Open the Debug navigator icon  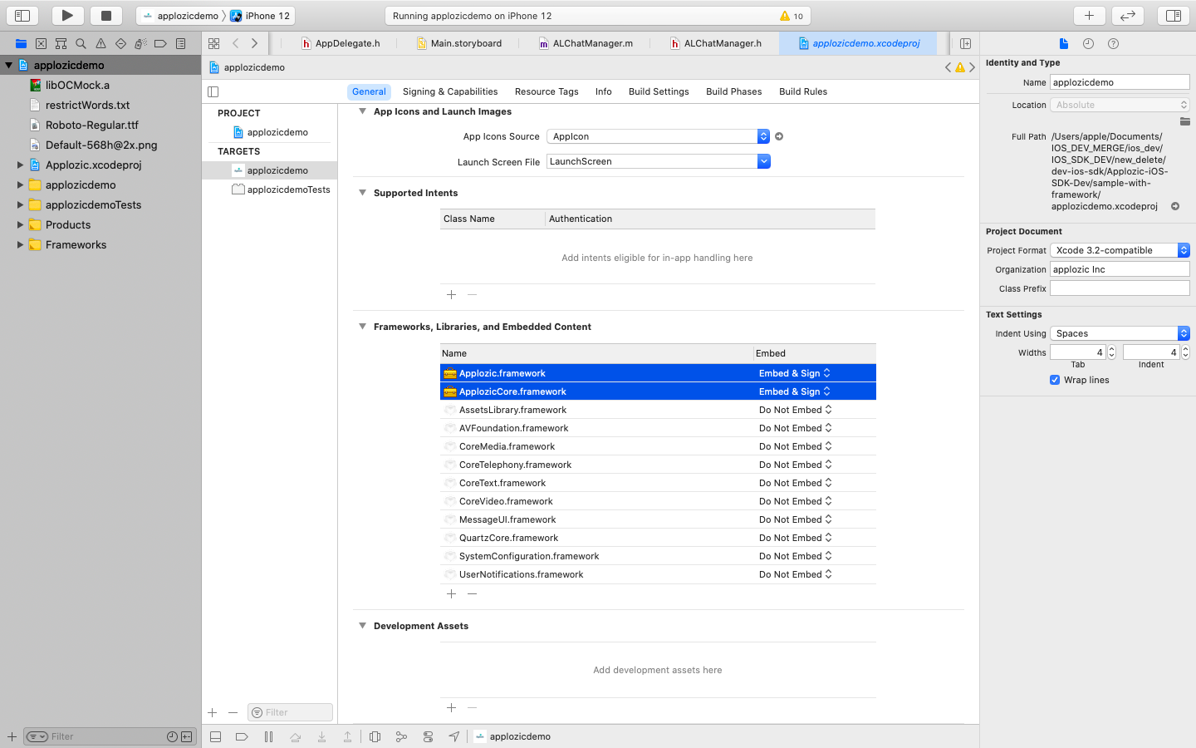coord(140,43)
